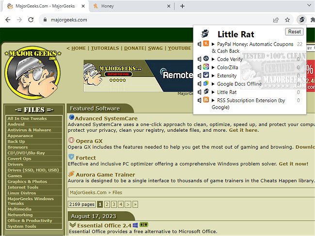Open the YOUTUBE menu link
The width and height of the screenshot is (315, 236).
pos(179,48)
